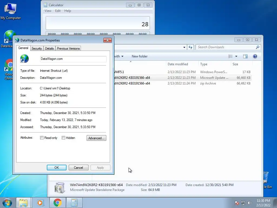Switch to Google Chrome in the taskbar
277x208 pixels.
tap(57, 203)
